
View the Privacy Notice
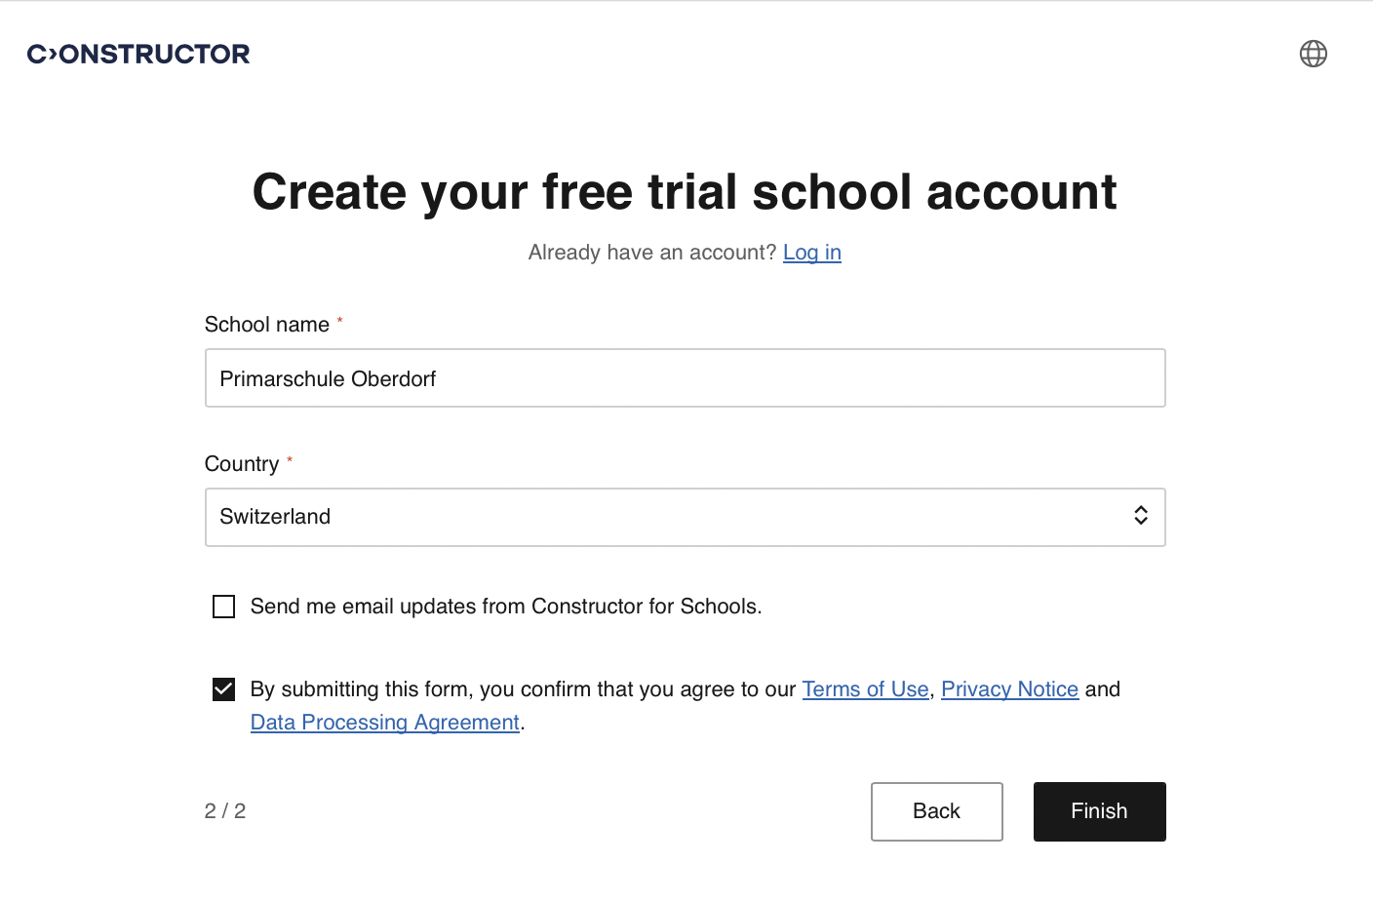1009,688
